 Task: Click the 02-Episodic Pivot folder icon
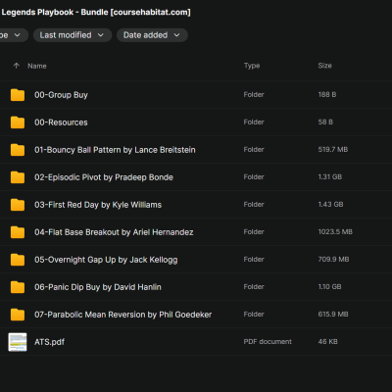coord(18,177)
